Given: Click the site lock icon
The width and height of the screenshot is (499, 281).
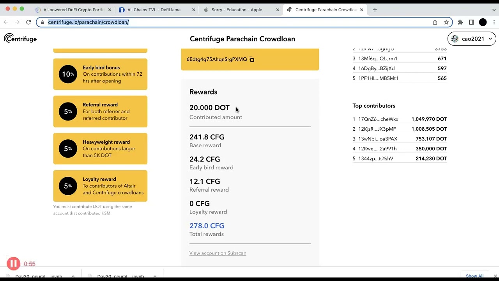Looking at the screenshot, I should (43, 22).
